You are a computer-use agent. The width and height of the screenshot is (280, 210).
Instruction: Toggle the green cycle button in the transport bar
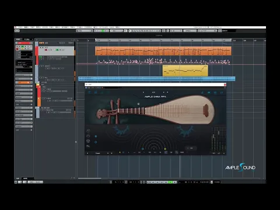coord(170,182)
